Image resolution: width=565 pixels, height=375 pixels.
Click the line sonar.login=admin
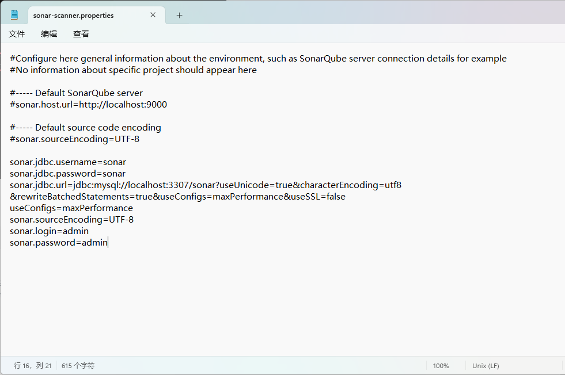click(x=49, y=231)
